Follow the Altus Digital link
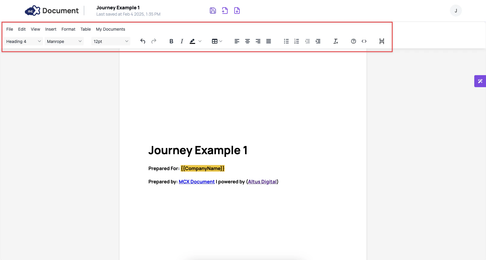486x260 pixels. [262, 182]
